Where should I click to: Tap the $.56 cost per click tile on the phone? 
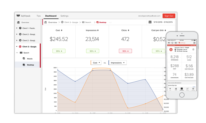click(189, 66)
